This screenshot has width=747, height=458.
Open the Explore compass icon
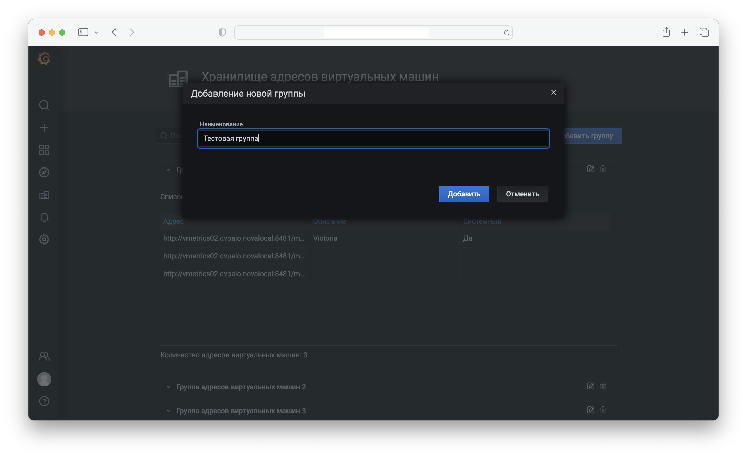point(44,172)
